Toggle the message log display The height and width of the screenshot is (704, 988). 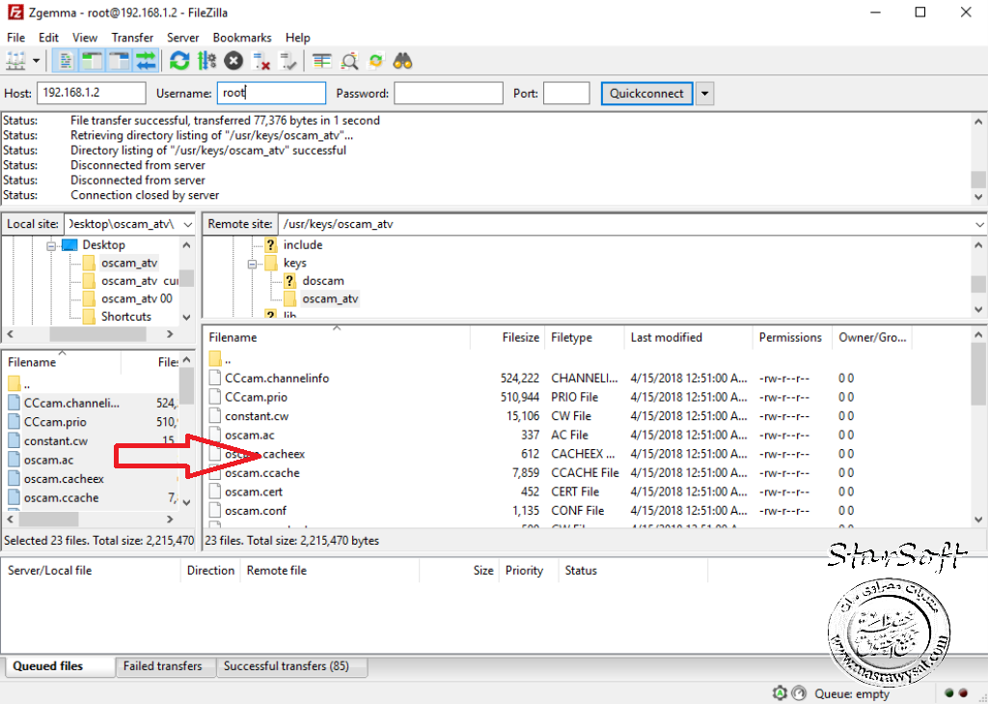[65, 61]
